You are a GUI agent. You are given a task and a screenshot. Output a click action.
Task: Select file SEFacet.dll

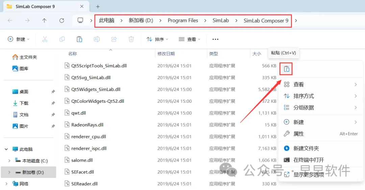click(82, 172)
